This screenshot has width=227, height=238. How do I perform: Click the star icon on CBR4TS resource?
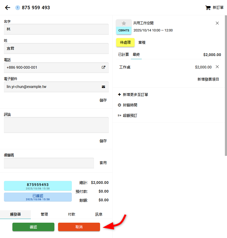[124, 23]
